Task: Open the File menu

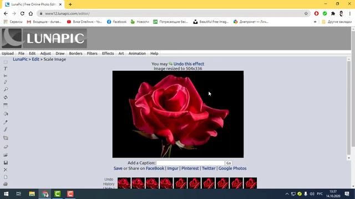Action: (21, 54)
